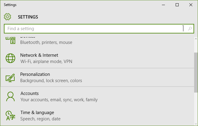Focus the Find a setting search box

tap(99, 29)
